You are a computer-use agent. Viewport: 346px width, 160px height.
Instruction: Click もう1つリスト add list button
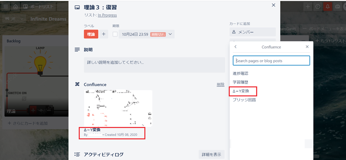pos(330,41)
